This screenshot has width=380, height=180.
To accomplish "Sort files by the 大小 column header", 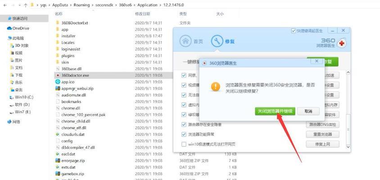I will (220, 14).
